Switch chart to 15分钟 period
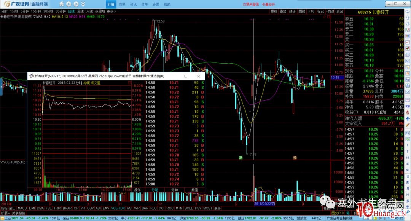Image resolution: width=411 pixels, height=221 pixels. (36, 11)
